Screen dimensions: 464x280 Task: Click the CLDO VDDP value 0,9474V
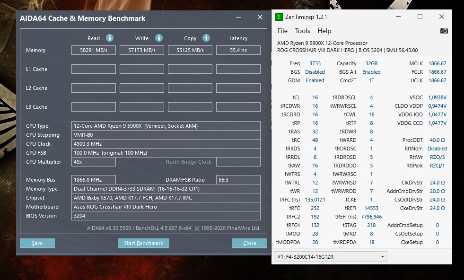[438, 106]
